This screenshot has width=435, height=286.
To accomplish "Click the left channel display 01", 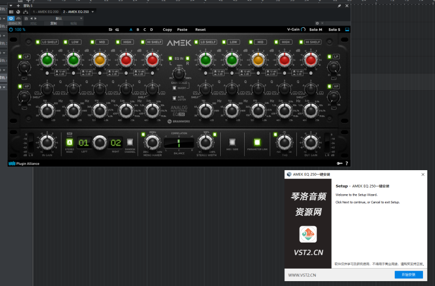I will (x=84, y=143).
